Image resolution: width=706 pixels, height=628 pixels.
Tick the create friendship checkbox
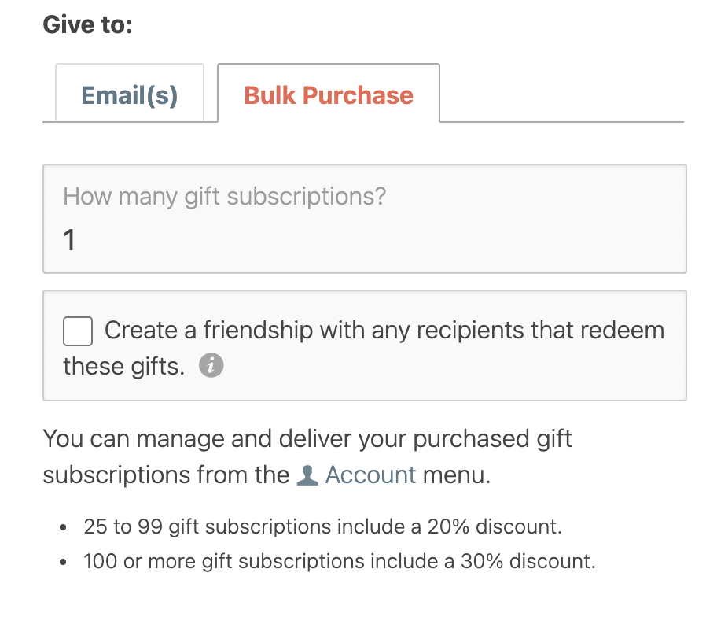[x=78, y=331]
